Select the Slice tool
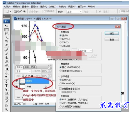Image resolution: width=131 pixels, height=113 pixels. (x=6, y=45)
